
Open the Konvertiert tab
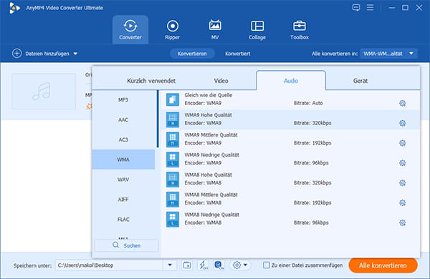(x=237, y=54)
